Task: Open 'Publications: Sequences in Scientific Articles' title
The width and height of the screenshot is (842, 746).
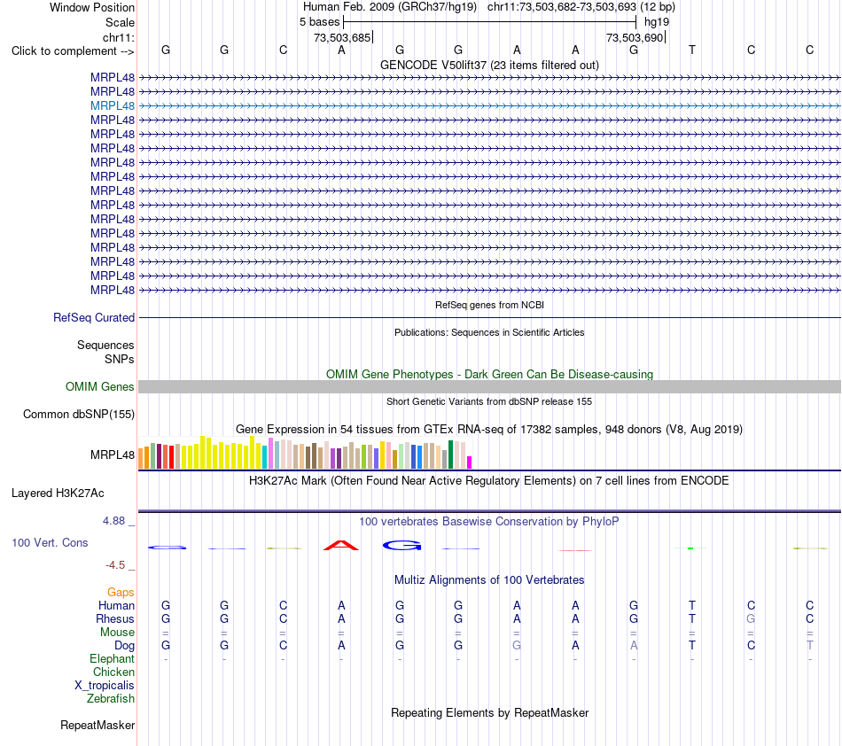Action: click(489, 332)
